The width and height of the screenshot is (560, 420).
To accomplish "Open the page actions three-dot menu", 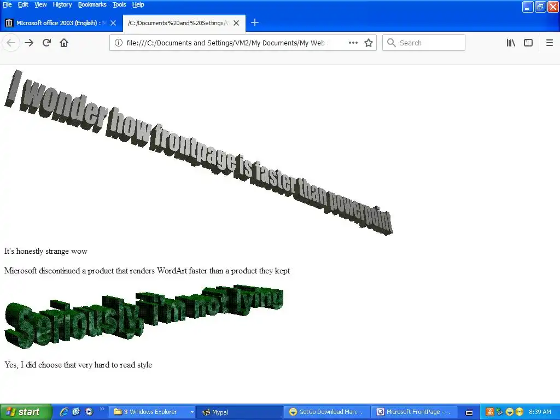I will (353, 43).
